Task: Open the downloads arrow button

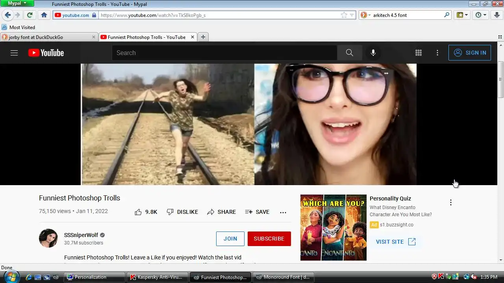Action: click(x=497, y=15)
